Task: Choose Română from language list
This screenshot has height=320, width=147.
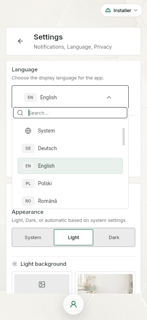Action: coord(70,201)
